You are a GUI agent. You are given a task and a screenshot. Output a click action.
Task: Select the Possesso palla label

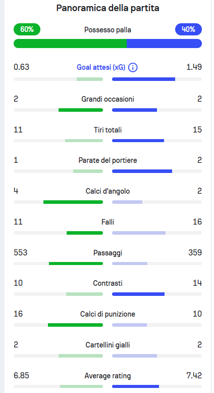click(x=108, y=30)
